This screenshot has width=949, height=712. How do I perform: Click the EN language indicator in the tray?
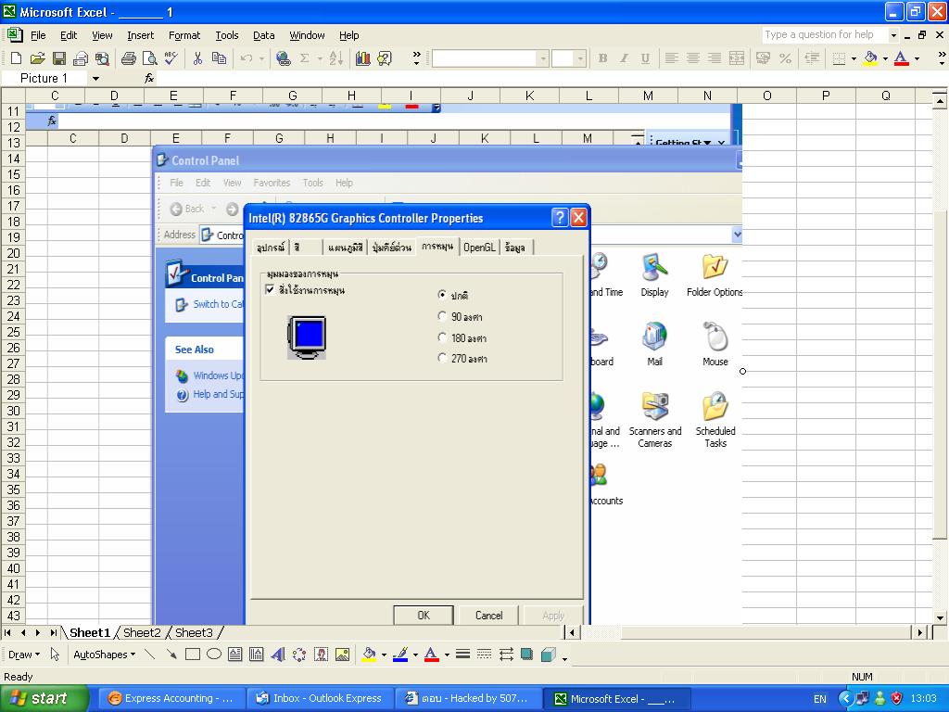point(819,699)
